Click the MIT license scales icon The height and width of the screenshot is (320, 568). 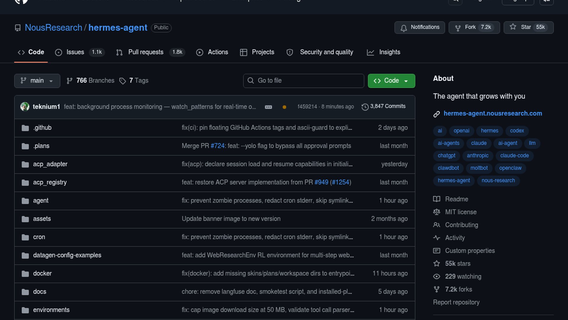[437, 212]
